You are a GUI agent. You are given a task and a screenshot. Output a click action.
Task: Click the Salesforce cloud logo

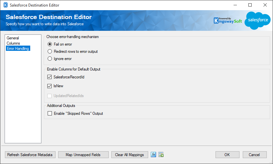pyautogui.click(x=258, y=21)
